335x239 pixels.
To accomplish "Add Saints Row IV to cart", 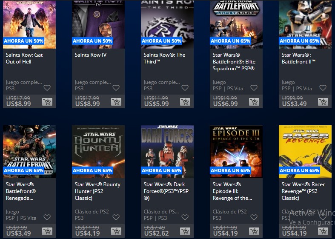I will [116, 102].
